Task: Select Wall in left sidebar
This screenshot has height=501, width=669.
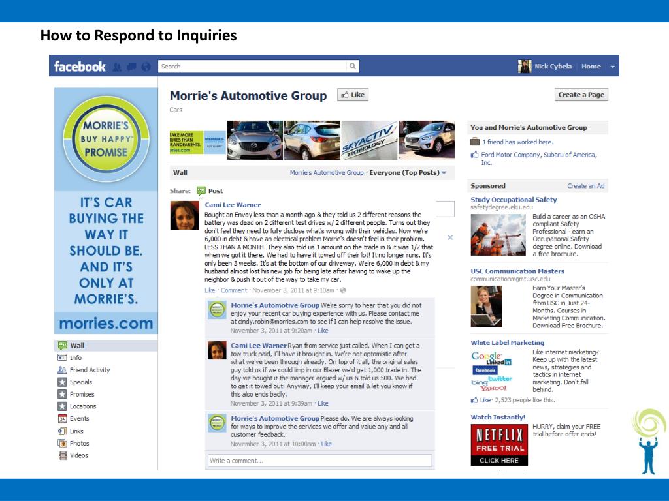Action: (x=106, y=346)
